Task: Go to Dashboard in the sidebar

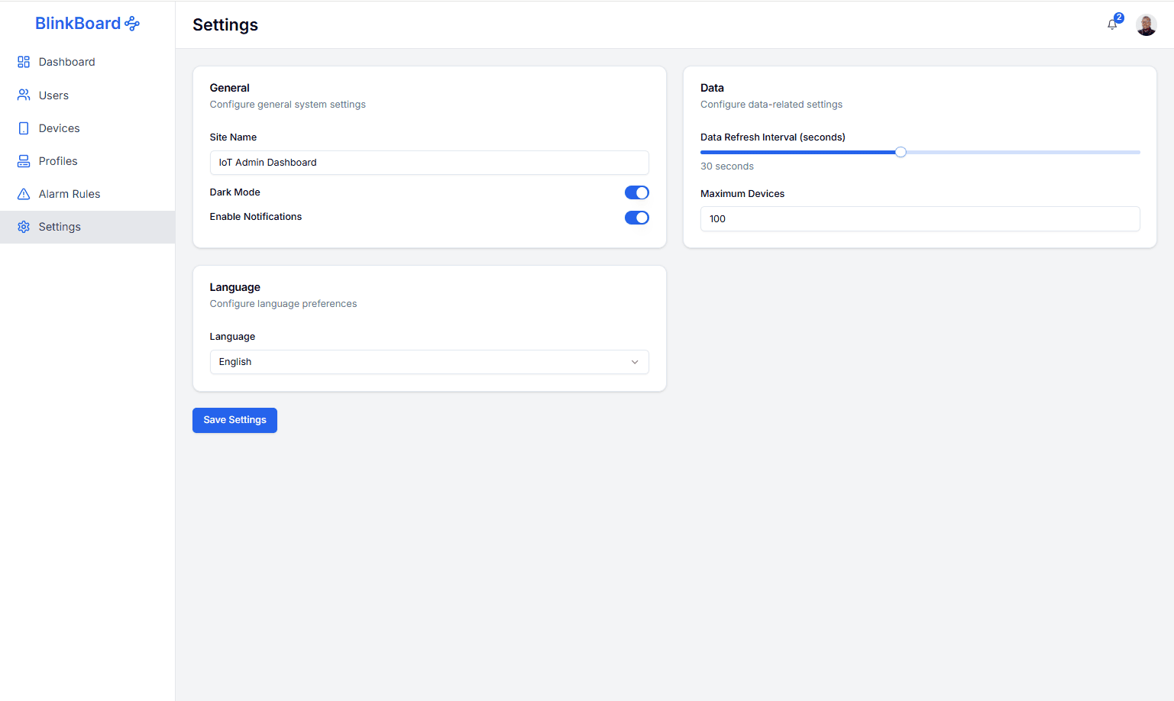Action: [x=88, y=62]
